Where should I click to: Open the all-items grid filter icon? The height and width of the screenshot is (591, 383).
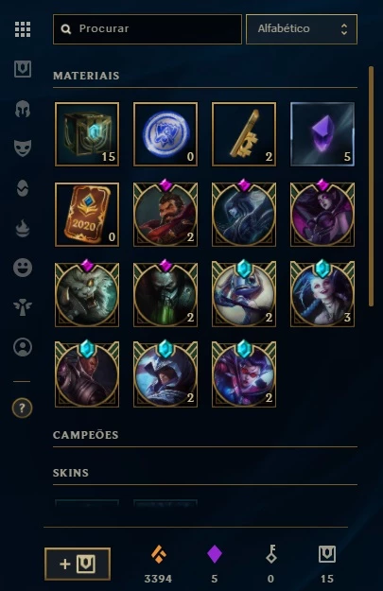[23, 29]
